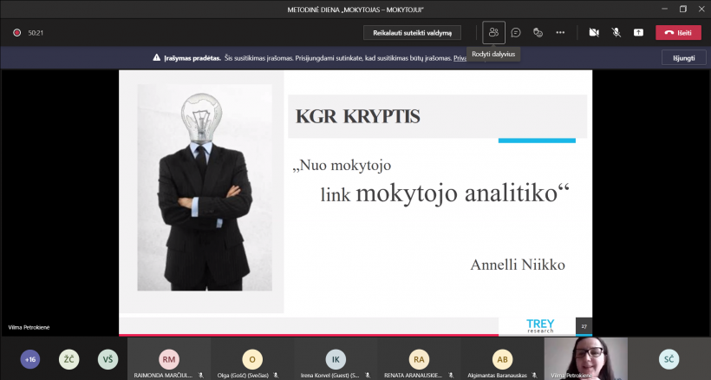Click the muted mic icon next to Algimantas Baranauskas
Screen dimensions: 711x380
point(534,376)
